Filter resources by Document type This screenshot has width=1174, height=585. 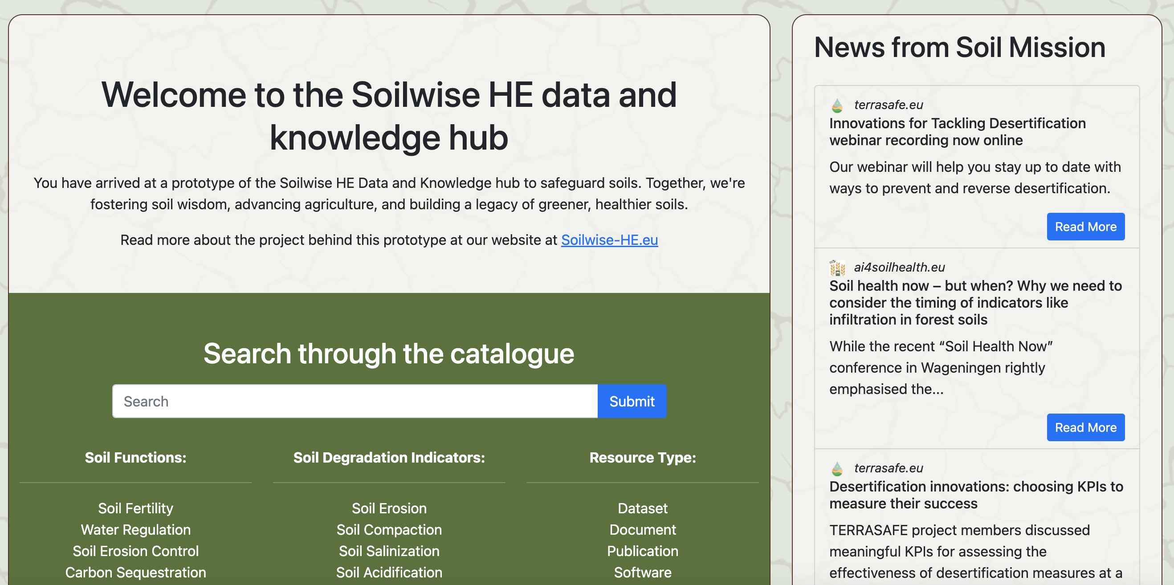click(x=643, y=529)
